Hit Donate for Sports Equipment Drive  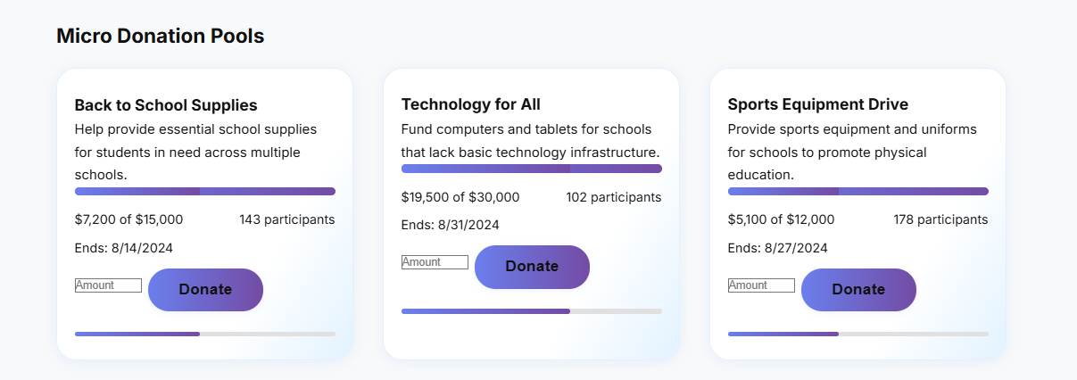pos(858,290)
